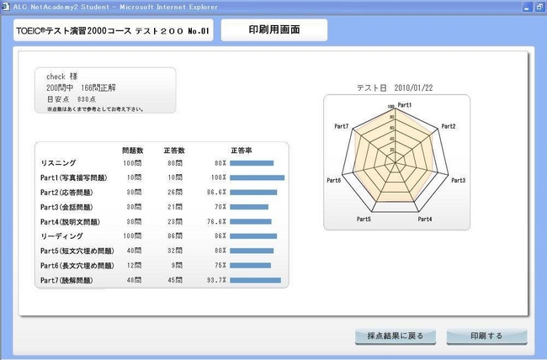Click the Part7 label on radar chart

[x=341, y=126]
